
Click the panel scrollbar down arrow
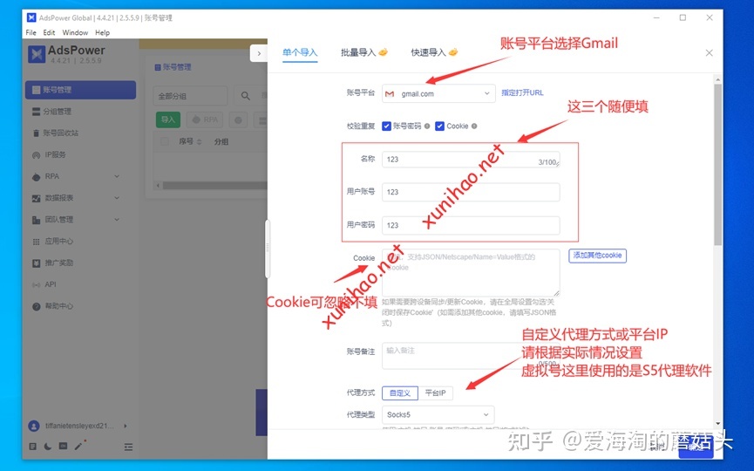click(718, 423)
